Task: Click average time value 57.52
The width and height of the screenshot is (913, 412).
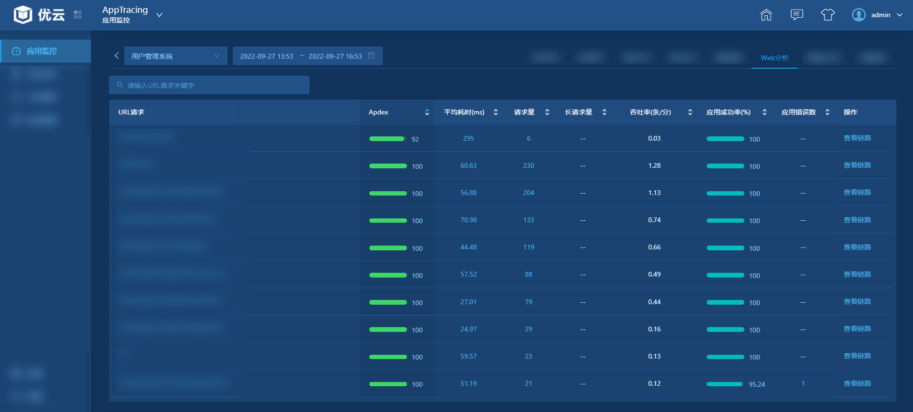Action: [468, 274]
